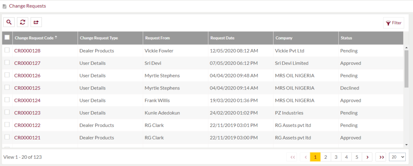
Task: Tick the select-all header checkbox
Action: click(x=7, y=37)
